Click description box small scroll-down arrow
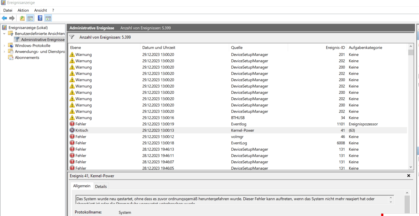Viewport: 419px width, 216px height. click(391, 202)
